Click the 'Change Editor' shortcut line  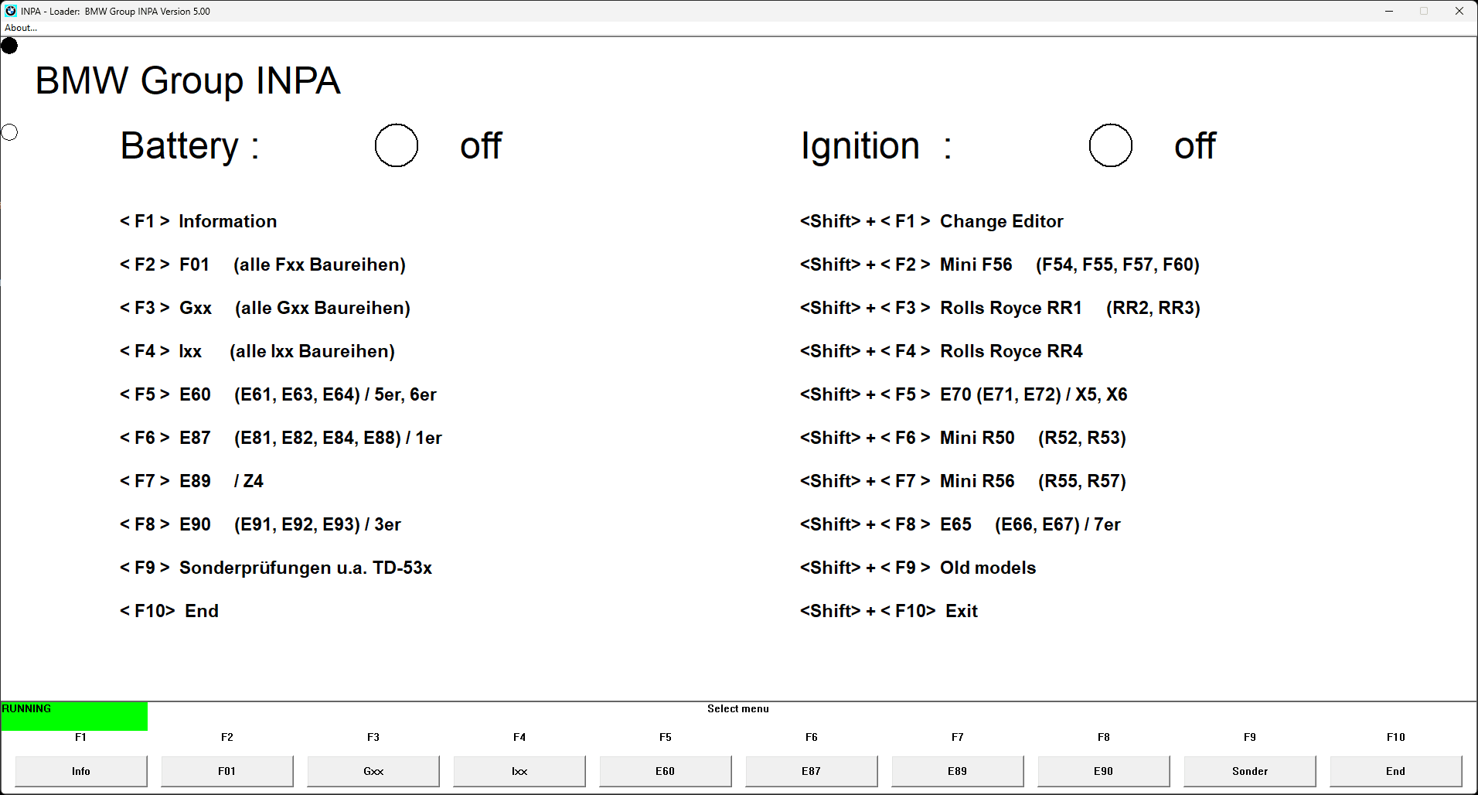tap(931, 221)
